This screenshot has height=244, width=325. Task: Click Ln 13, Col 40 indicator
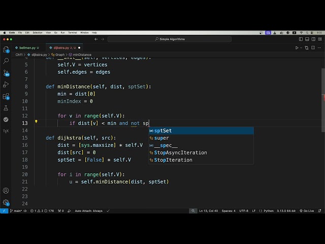209,211
